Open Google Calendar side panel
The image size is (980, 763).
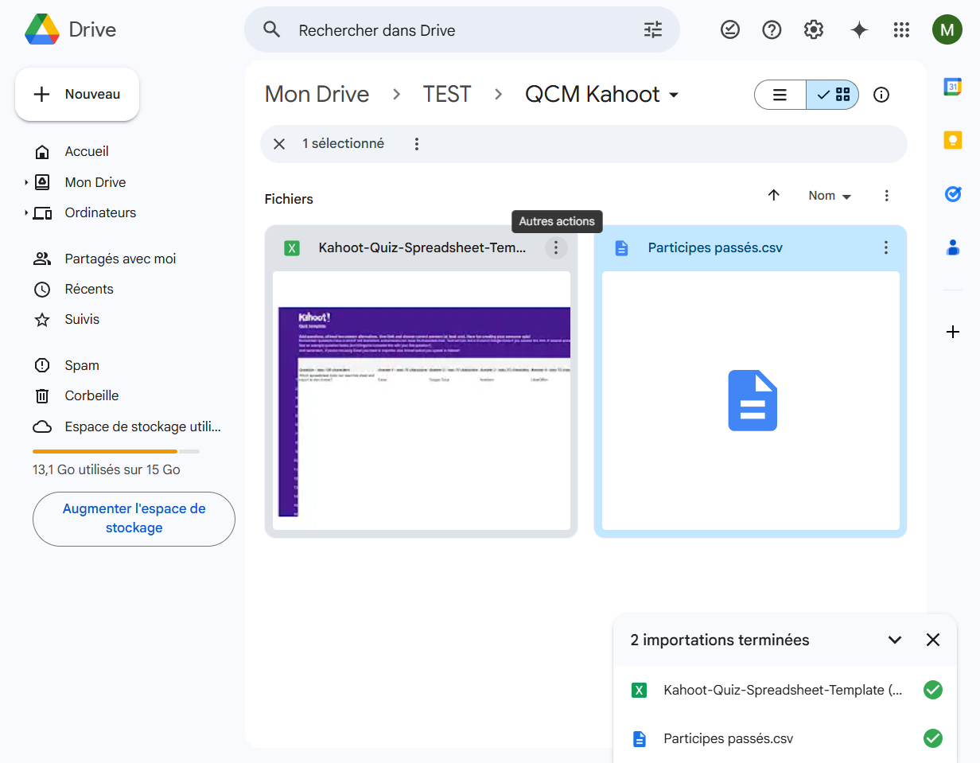953,87
